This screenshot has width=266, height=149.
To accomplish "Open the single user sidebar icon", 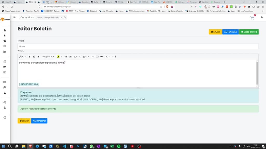I will 5,30.
